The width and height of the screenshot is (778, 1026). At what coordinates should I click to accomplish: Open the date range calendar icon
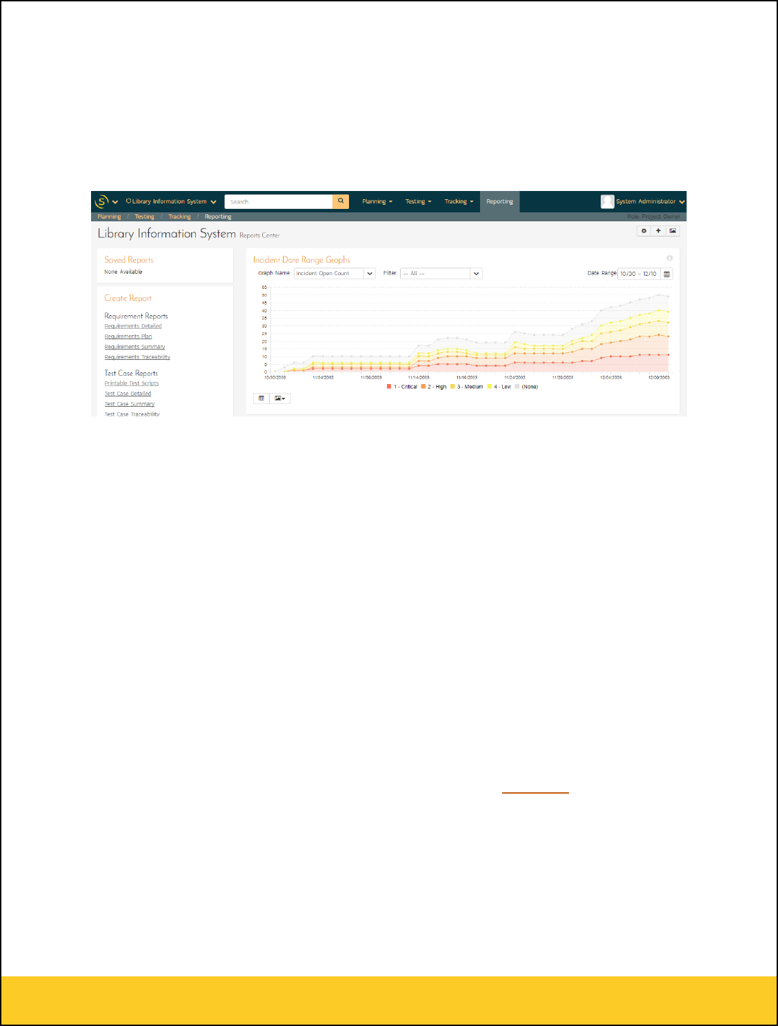click(x=667, y=274)
